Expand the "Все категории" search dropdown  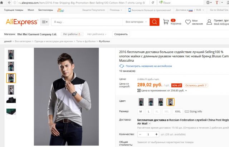[136, 22]
